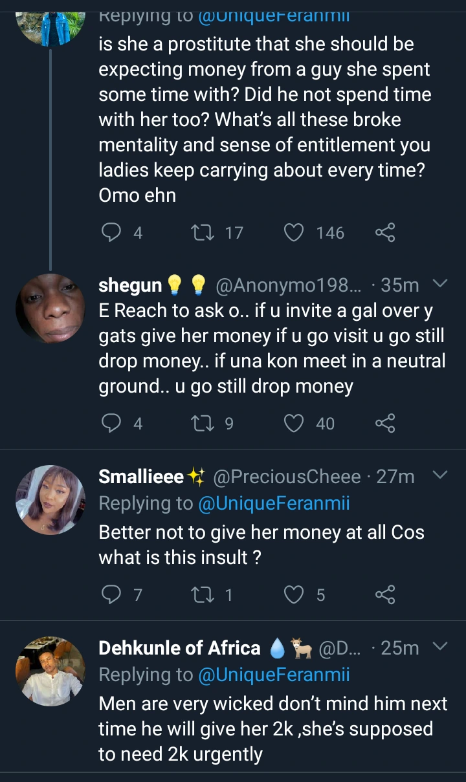Viewport: 466px width, 782px height.
Task: Open @PreciousCheee profile handle
Action: pyautogui.click(x=287, y=477)
